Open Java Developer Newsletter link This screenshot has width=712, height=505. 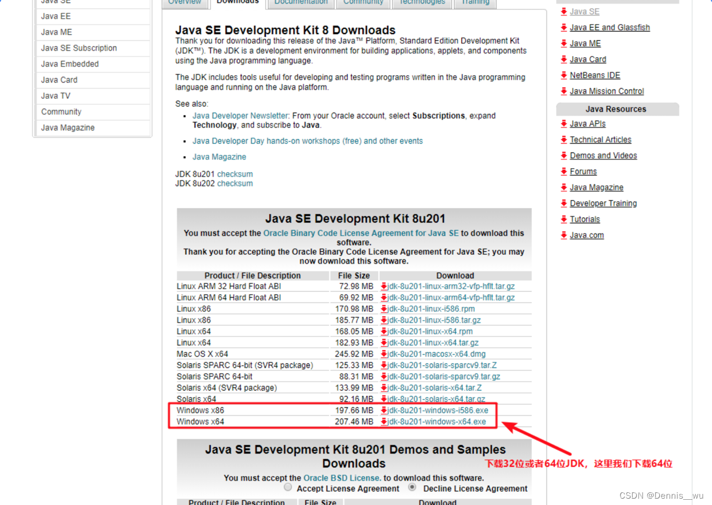click(240, 116)
